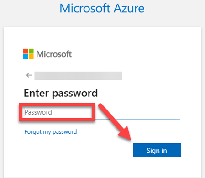Click the yellow square of Microsoft logo
The image size is (205, 178).
click(x=31, y=57)
